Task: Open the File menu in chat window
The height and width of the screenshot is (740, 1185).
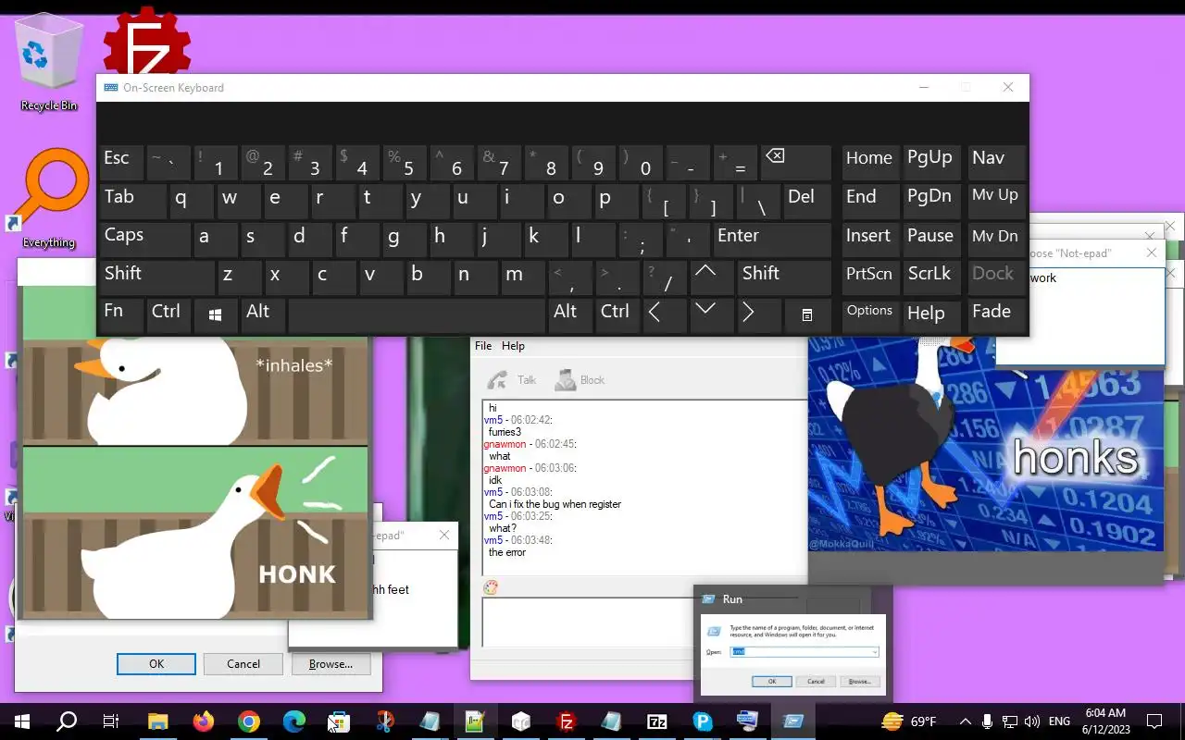Action: coord(483,346)
